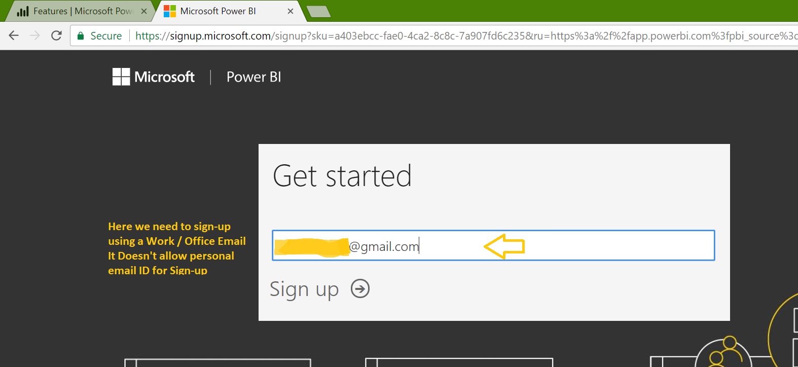Click the browser forward arrow

coord(35,35)
